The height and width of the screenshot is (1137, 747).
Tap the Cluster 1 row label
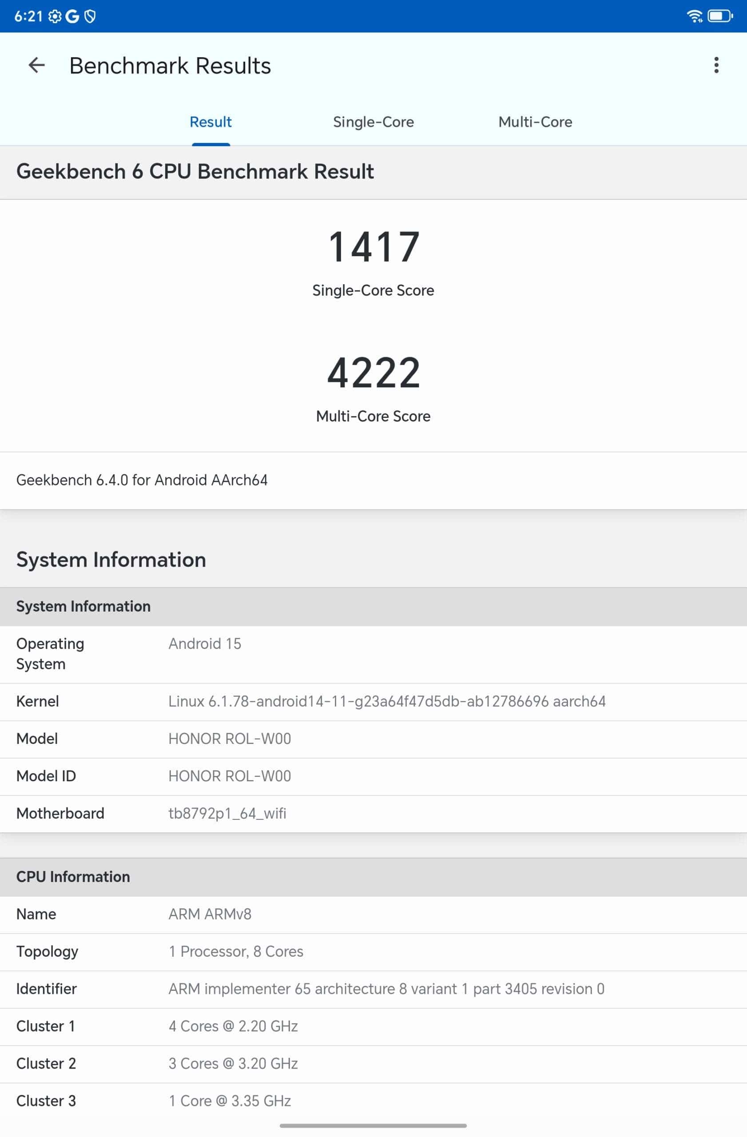46,1026
